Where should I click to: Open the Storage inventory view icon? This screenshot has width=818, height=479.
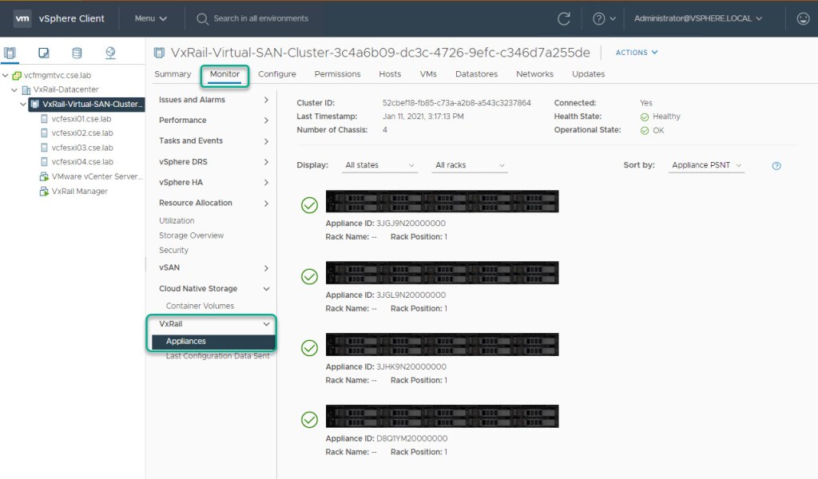point(77,53)
